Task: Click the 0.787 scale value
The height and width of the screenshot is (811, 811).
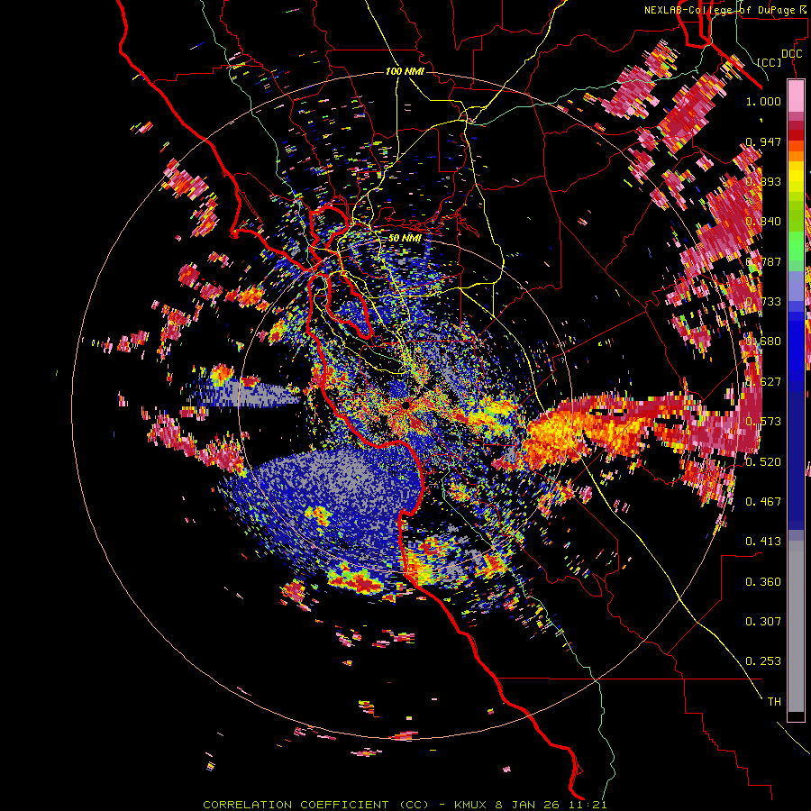Action: click(763, 261)
